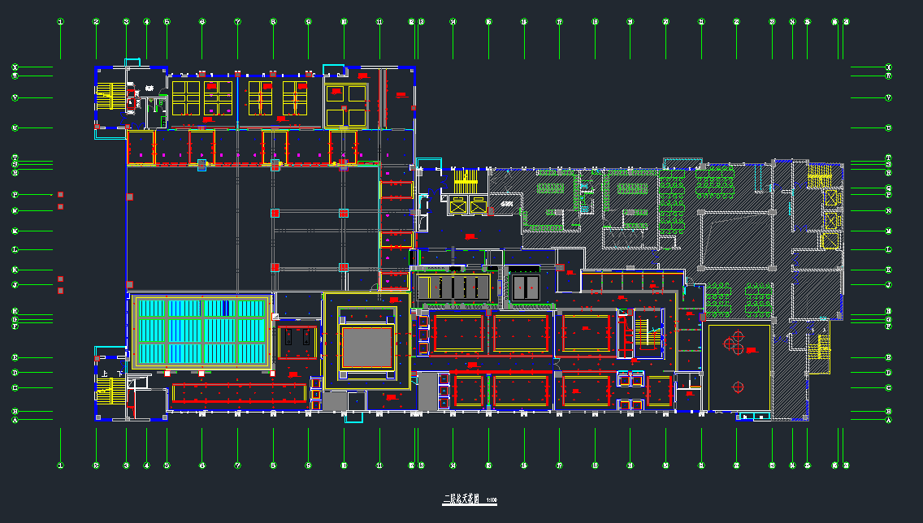The width and height of the screenshot is (923, 523).
Task: Select the 下 stair direction label
Action: pos(120,374)
